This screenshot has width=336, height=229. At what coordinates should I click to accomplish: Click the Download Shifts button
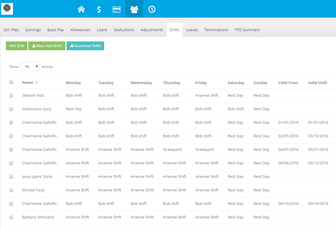pyautogui.click(x=85, y=46)
